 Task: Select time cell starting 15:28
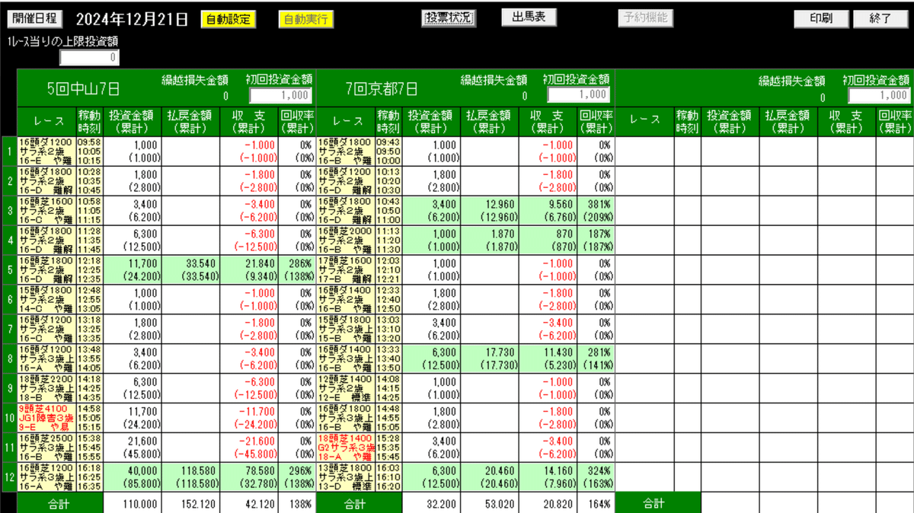(388, 448)
